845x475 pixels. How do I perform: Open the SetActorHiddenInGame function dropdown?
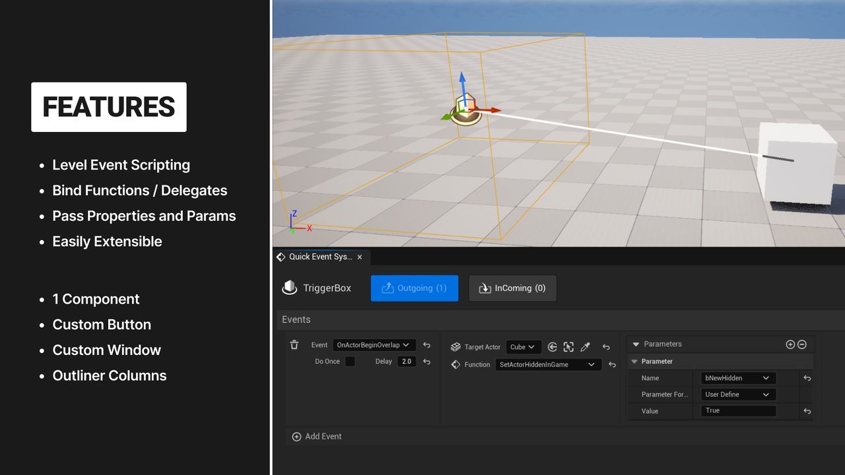548,364
